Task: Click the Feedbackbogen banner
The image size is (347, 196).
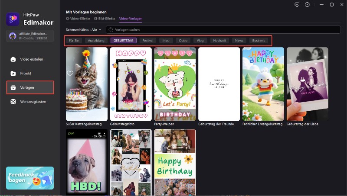Action: coord(30,178)
